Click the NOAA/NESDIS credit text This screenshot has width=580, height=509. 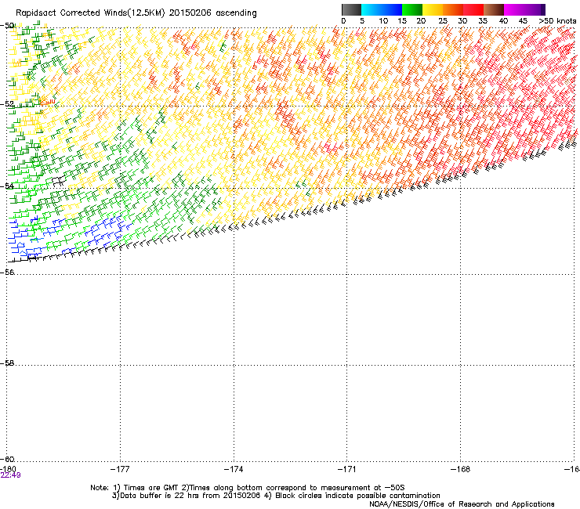[x=462, y=504]
